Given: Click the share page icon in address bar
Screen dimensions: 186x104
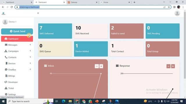Looking at the screenshot, I should tap(164, 7).
